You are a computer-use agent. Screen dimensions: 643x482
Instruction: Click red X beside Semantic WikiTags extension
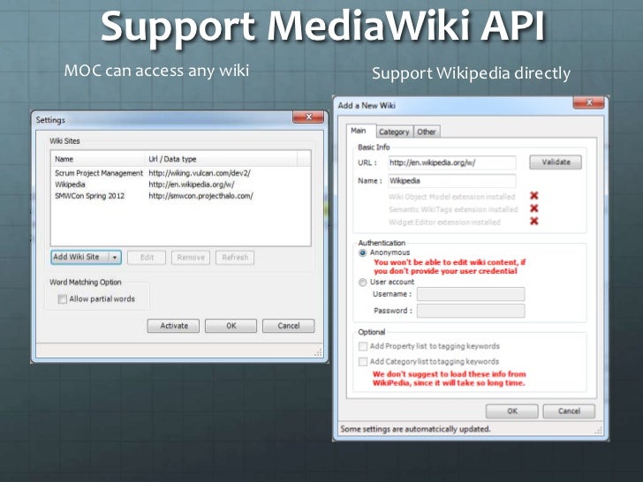pyautogui.click(x=533, y=208)
